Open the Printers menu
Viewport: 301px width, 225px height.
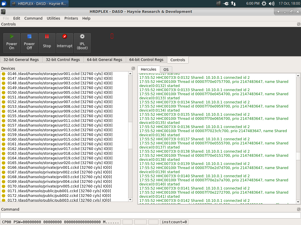point(71,18)
